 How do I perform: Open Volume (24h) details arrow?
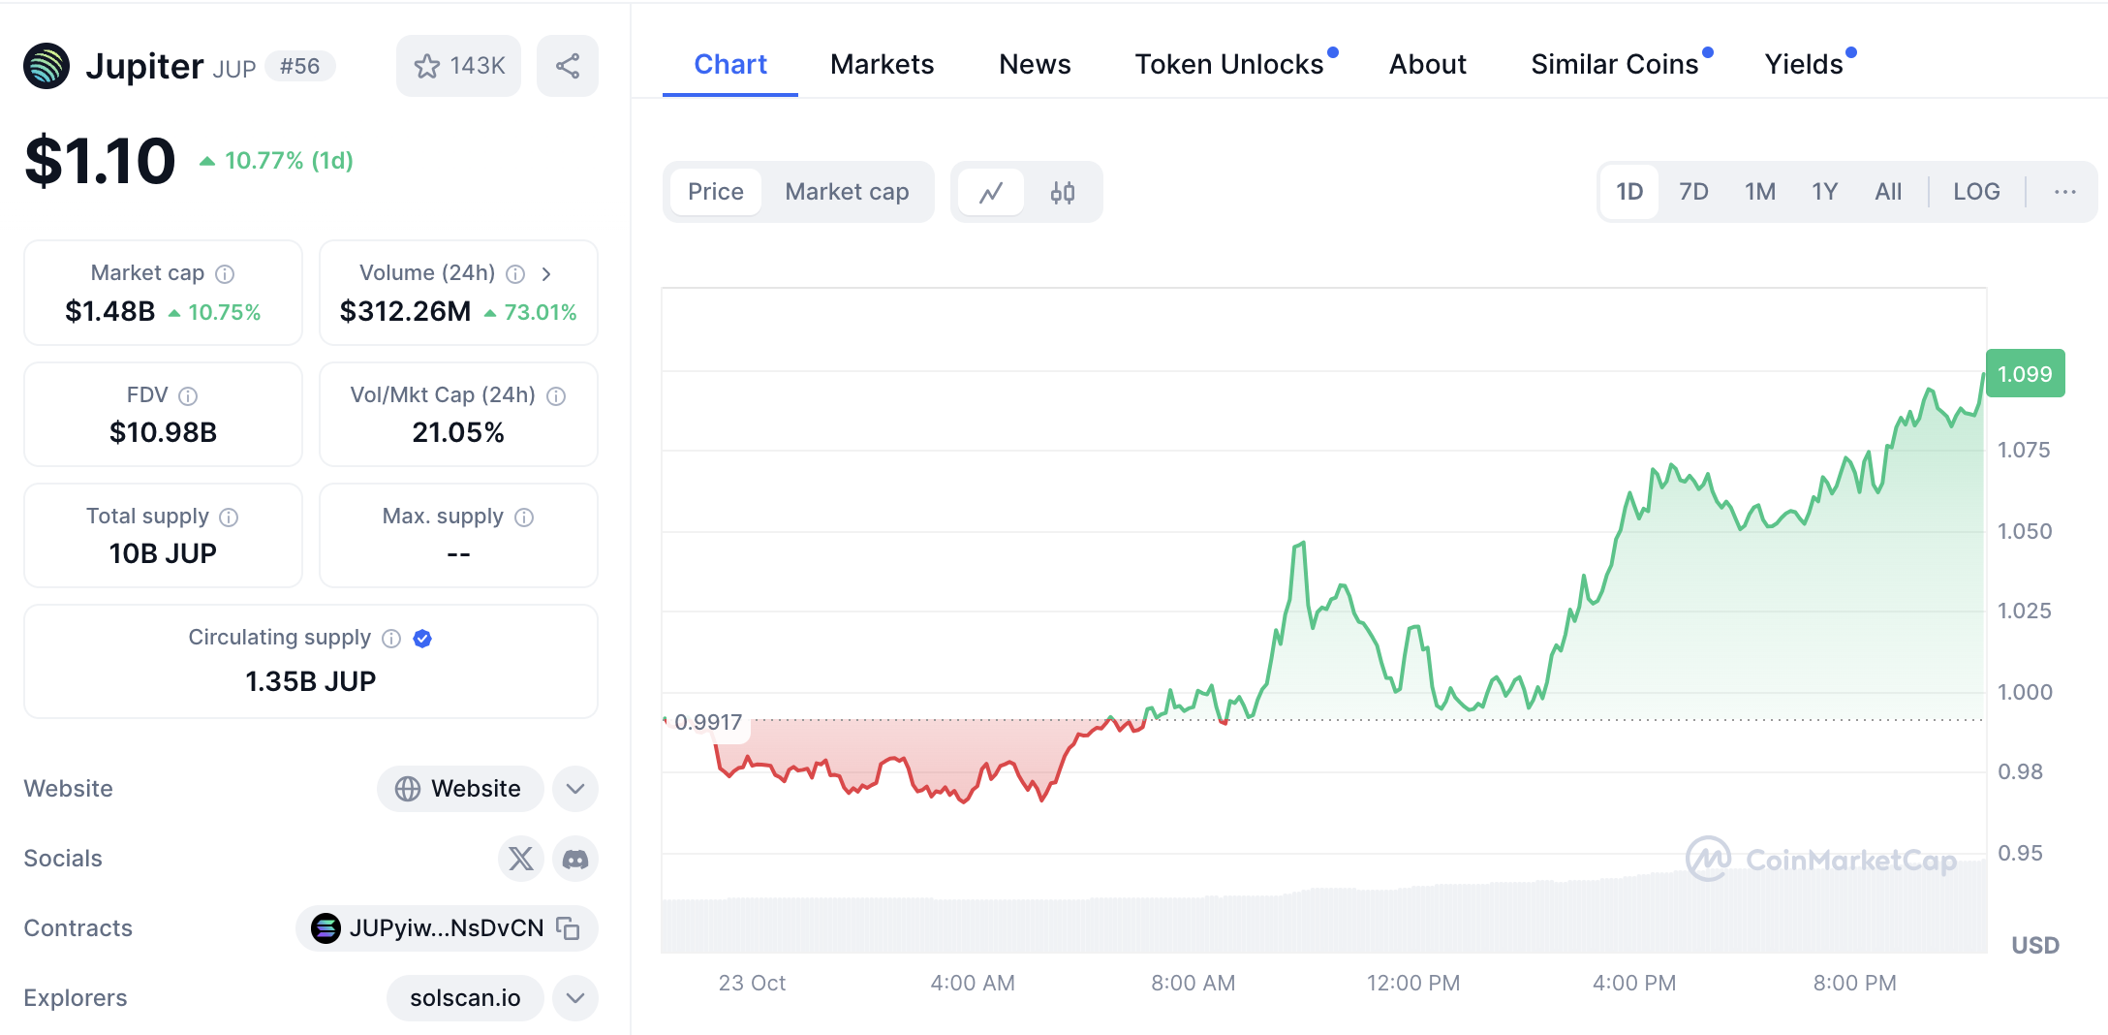(x=546, y=274)
